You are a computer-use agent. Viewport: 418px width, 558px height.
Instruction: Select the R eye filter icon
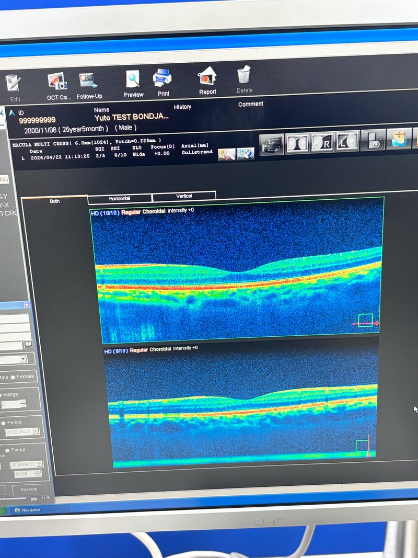point(322,143)
